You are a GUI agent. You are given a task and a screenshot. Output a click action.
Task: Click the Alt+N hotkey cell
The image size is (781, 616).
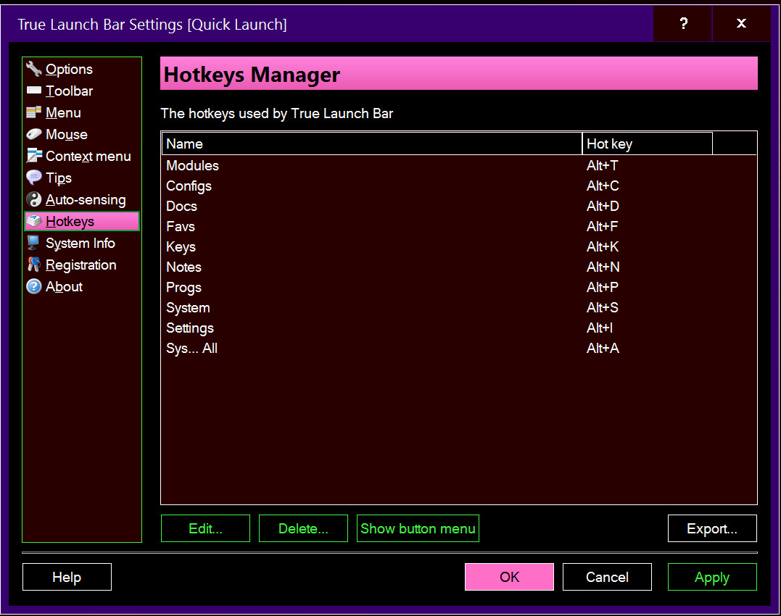coord(603,267)
